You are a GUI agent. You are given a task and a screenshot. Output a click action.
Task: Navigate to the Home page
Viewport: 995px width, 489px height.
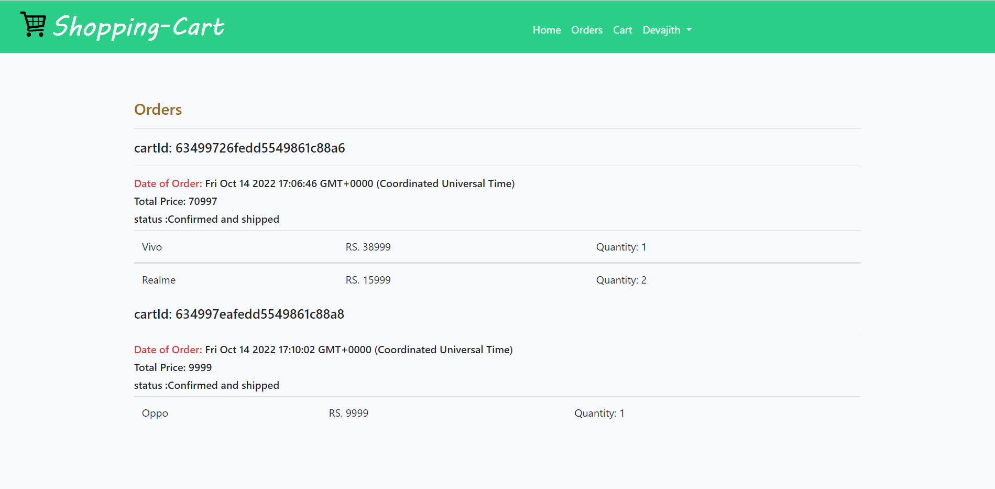[x=546, y=30]
